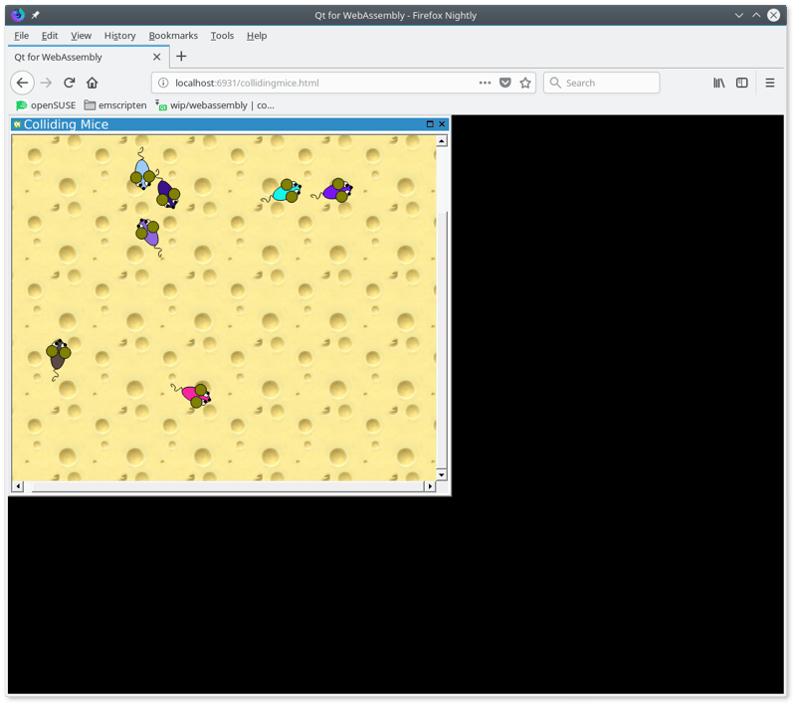
Task: Open the page actions (•••) menu
Action: [485, 83]
